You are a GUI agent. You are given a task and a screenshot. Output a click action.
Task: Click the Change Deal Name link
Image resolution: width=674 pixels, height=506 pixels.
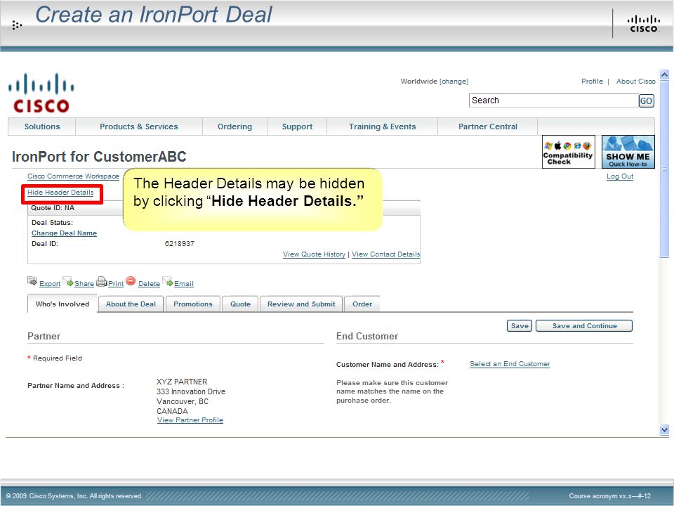pyautogui.click(x=64, y=233)
